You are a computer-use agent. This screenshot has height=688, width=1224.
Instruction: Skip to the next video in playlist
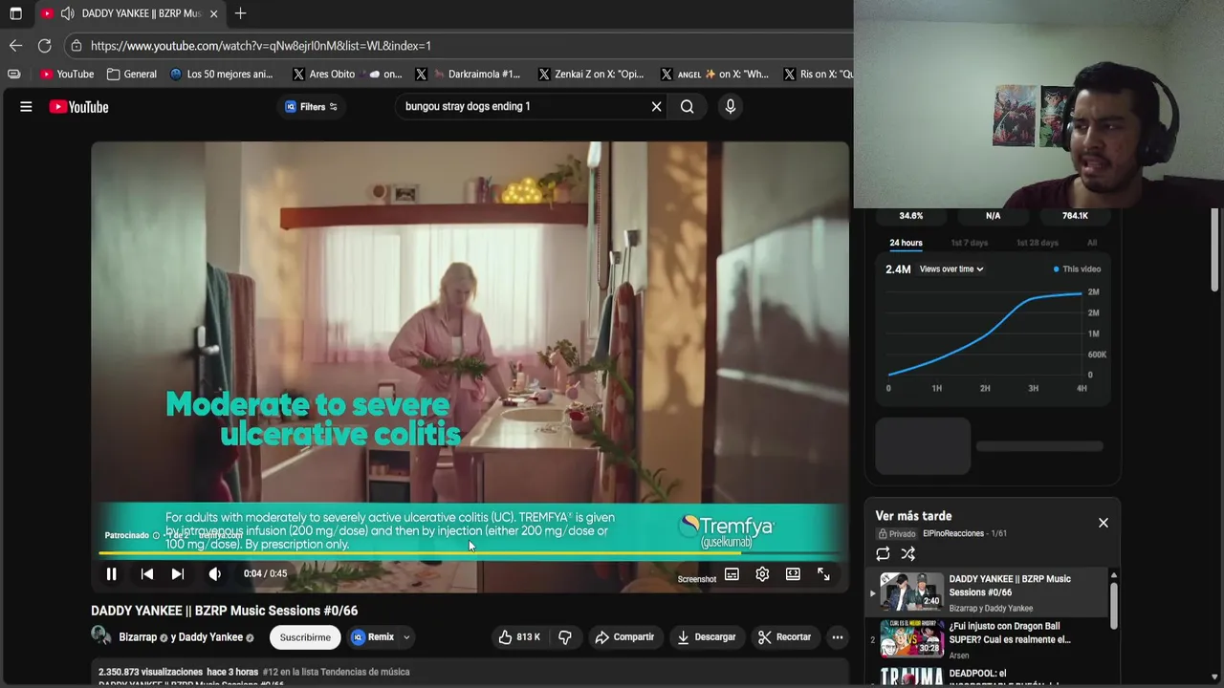178,574
